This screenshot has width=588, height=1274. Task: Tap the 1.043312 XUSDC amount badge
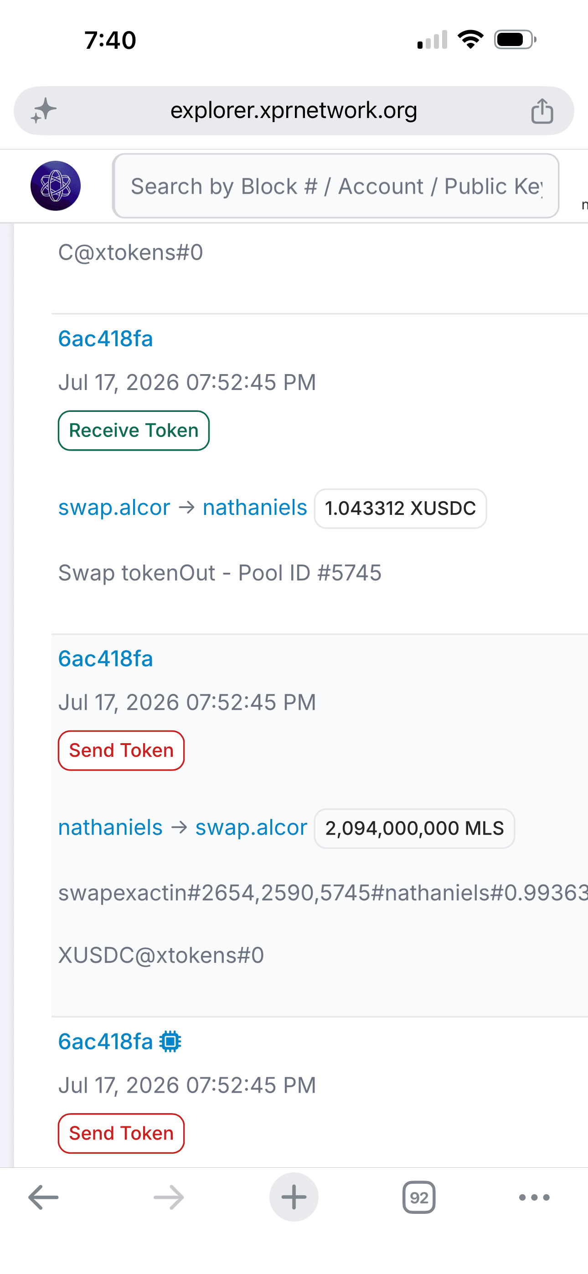(400, 509)
